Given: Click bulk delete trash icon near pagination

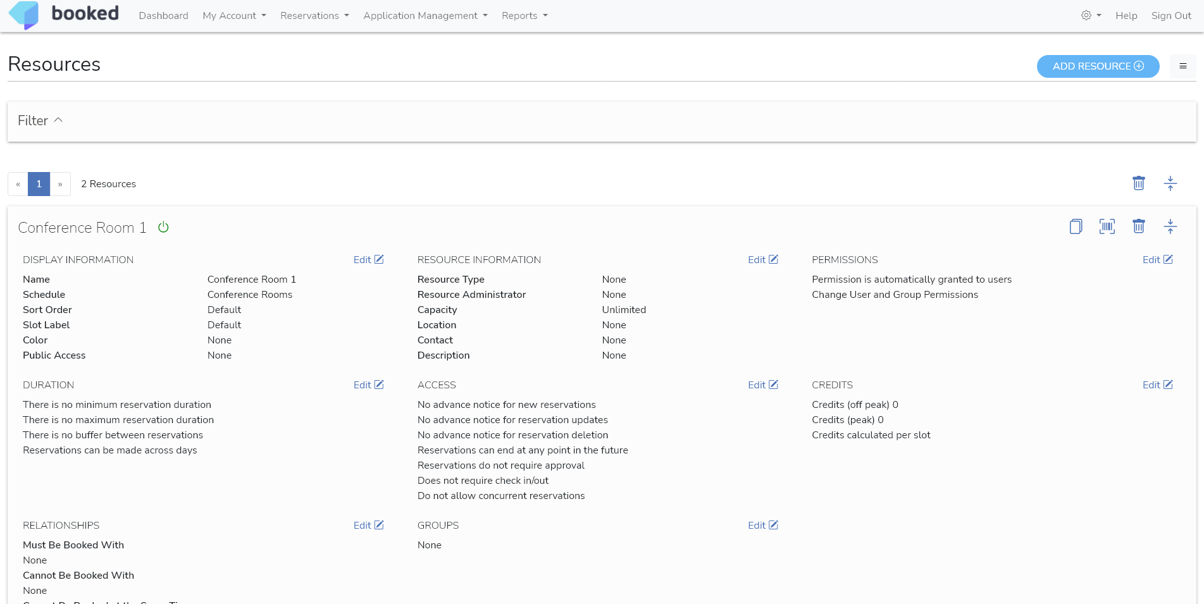Looking at the screenshot, I should [x=1138, y=183].
